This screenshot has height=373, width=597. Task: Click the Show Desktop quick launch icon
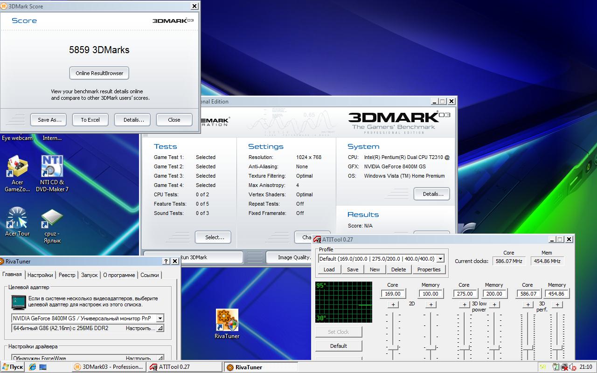[x=43, y=367]
